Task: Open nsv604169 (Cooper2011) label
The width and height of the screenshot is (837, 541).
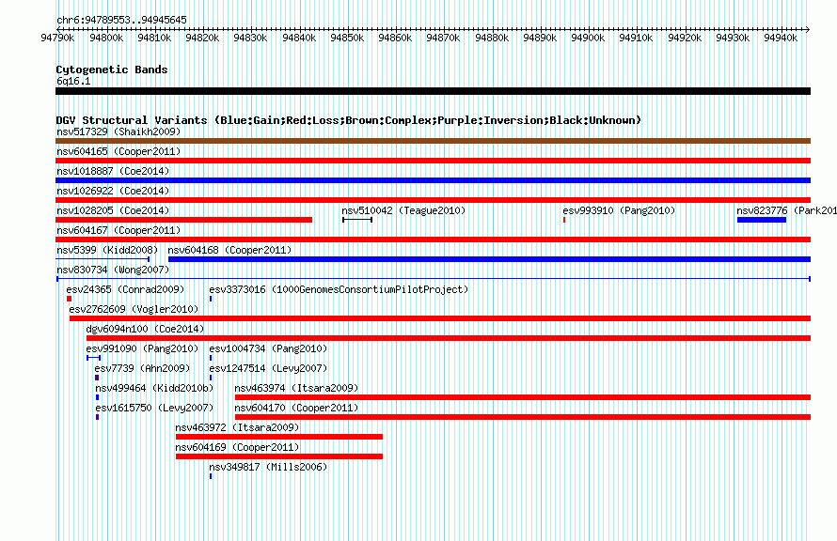Action: pos(237,447)
